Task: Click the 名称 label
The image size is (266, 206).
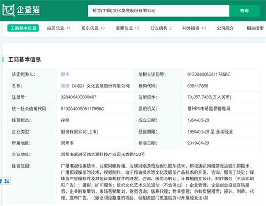Action: 17,86
